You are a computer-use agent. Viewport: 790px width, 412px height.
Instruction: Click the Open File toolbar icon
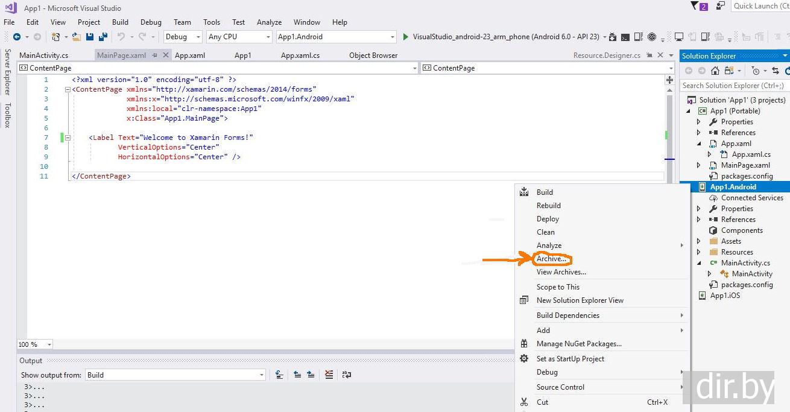click(x=77, y=37)
